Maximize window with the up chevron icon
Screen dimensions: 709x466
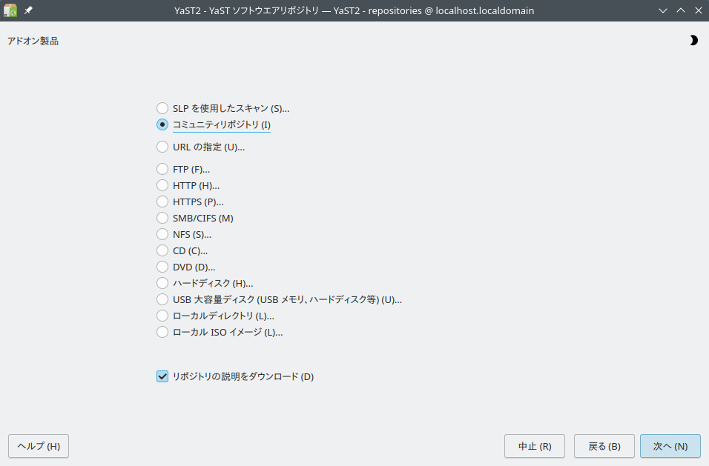pyautogui.click(x=681, y=10)
